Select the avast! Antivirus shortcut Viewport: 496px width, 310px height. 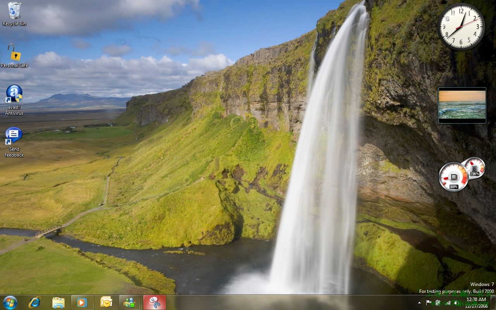(x=14, y=100)
